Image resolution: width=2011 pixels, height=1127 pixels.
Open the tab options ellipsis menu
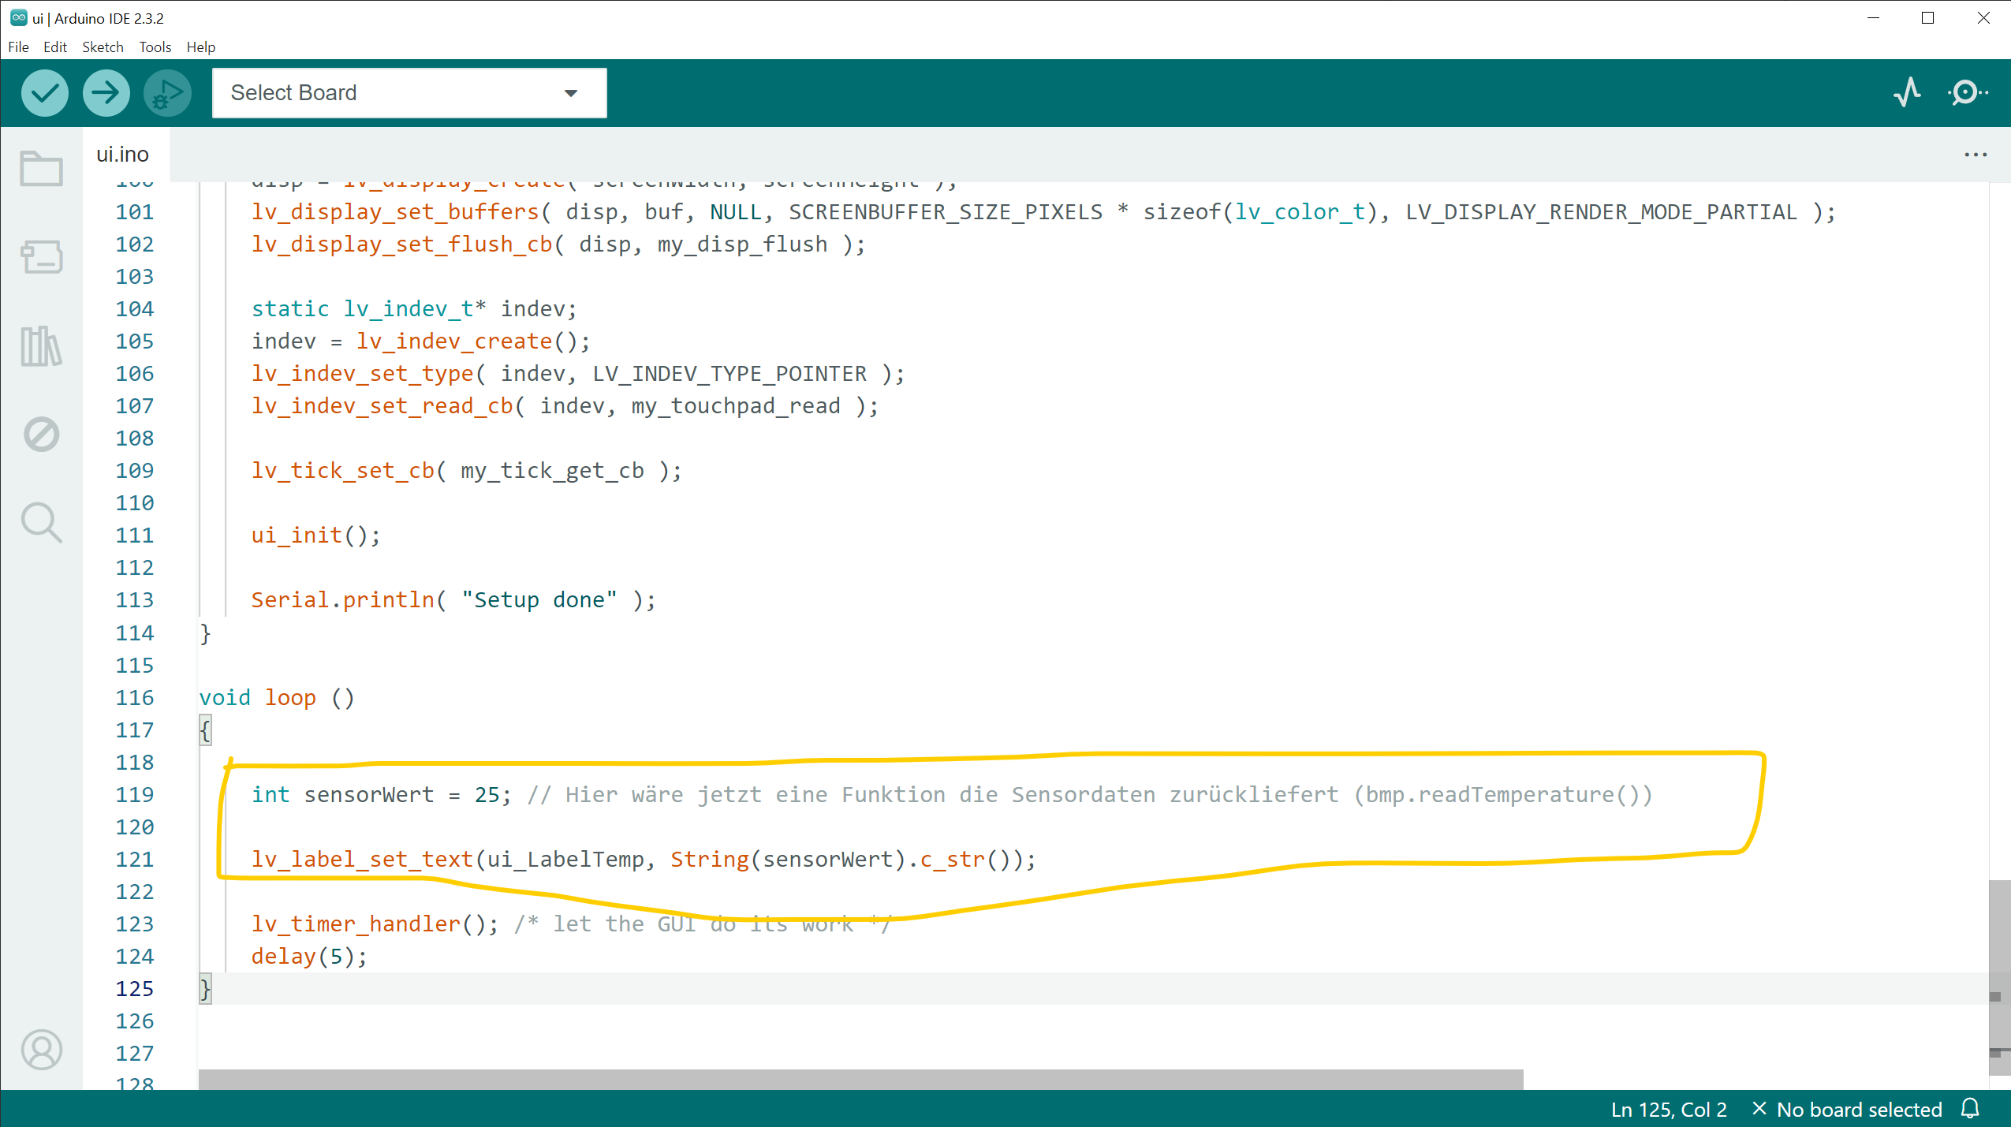point(1975,155)
